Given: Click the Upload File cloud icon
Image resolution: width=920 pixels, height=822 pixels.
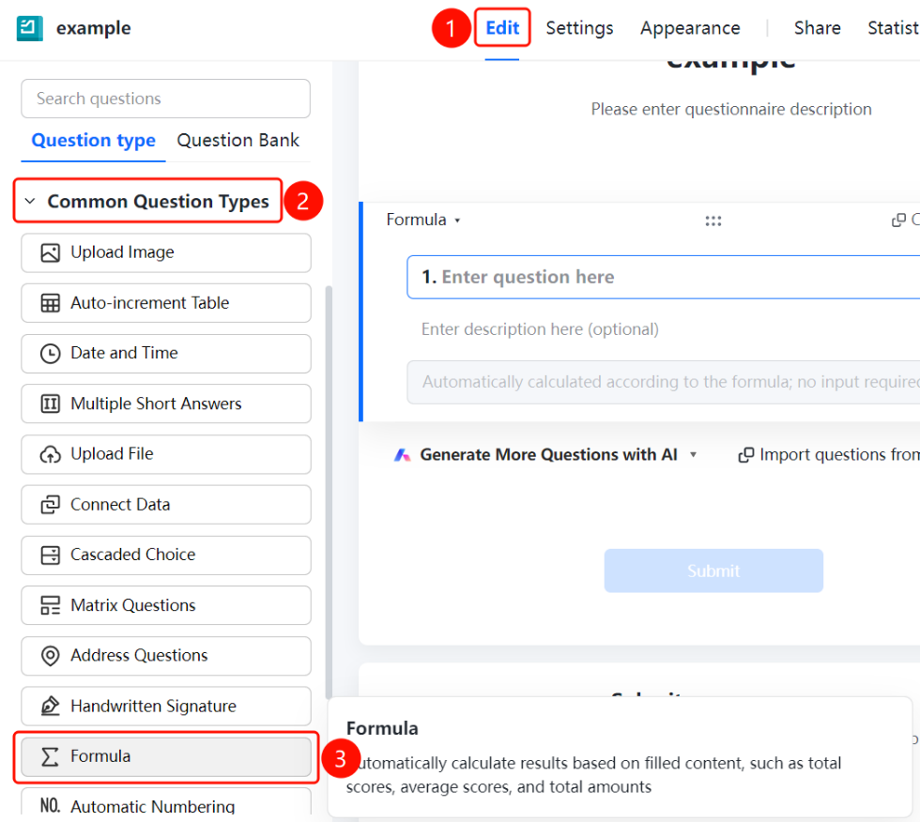Looking at the screenshot, I should (x=51, y=454).
